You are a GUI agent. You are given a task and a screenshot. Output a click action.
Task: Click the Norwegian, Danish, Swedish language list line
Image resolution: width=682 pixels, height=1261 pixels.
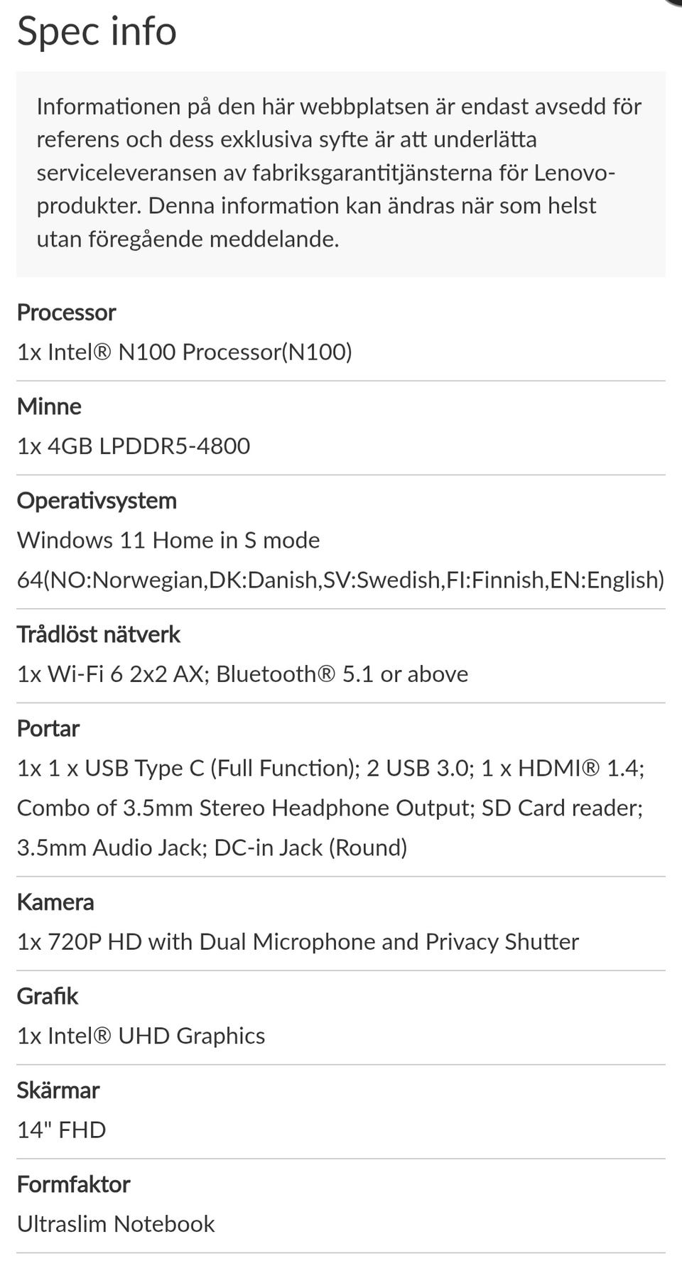click(x=341, y=580)
